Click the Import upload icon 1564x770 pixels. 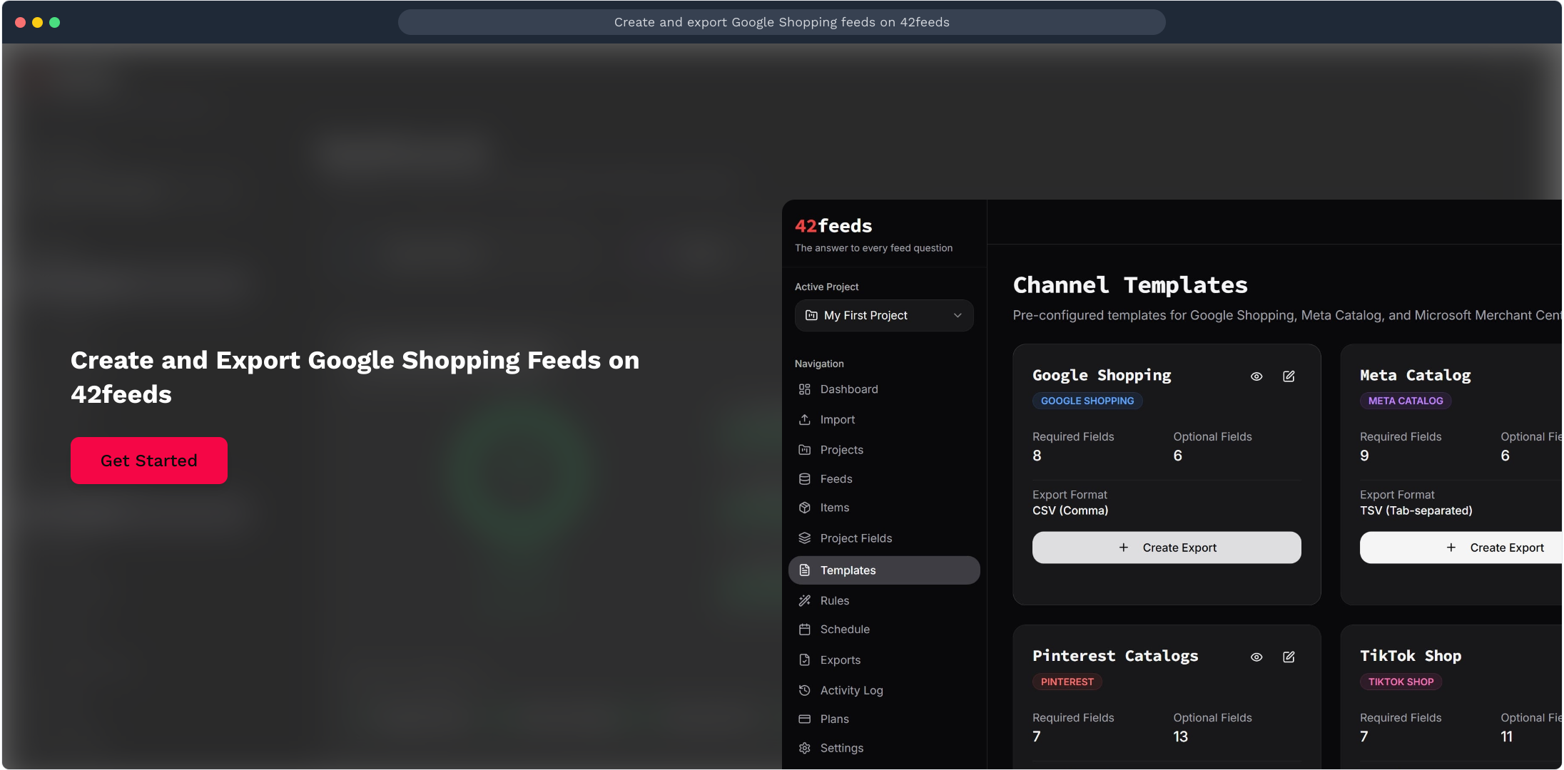click(804, 420)
